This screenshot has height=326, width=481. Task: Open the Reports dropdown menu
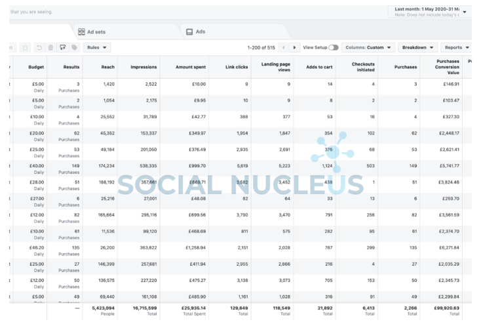pyautogui.click(x=456, y=48)
